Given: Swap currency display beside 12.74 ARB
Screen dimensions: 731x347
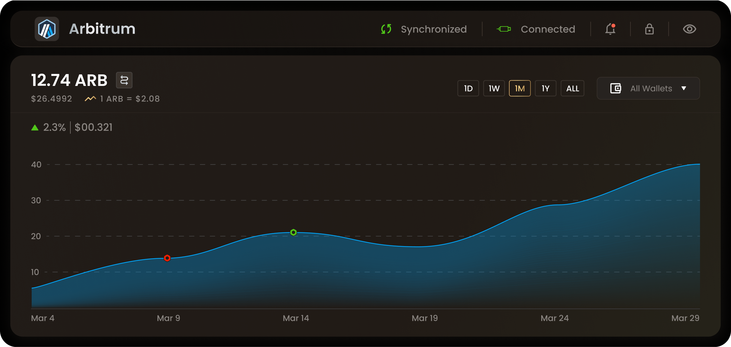Looking at the screenshot, I should pos(124,80).
